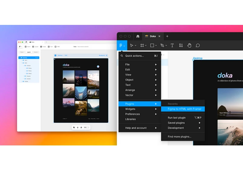Select the cursor tool in Framer bottom bar
Viewport: 243px width, 170px height.
(x=74, y=127)
